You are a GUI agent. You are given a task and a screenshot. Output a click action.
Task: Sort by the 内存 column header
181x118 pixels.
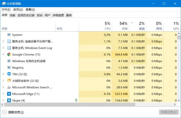tap(120, 26)
